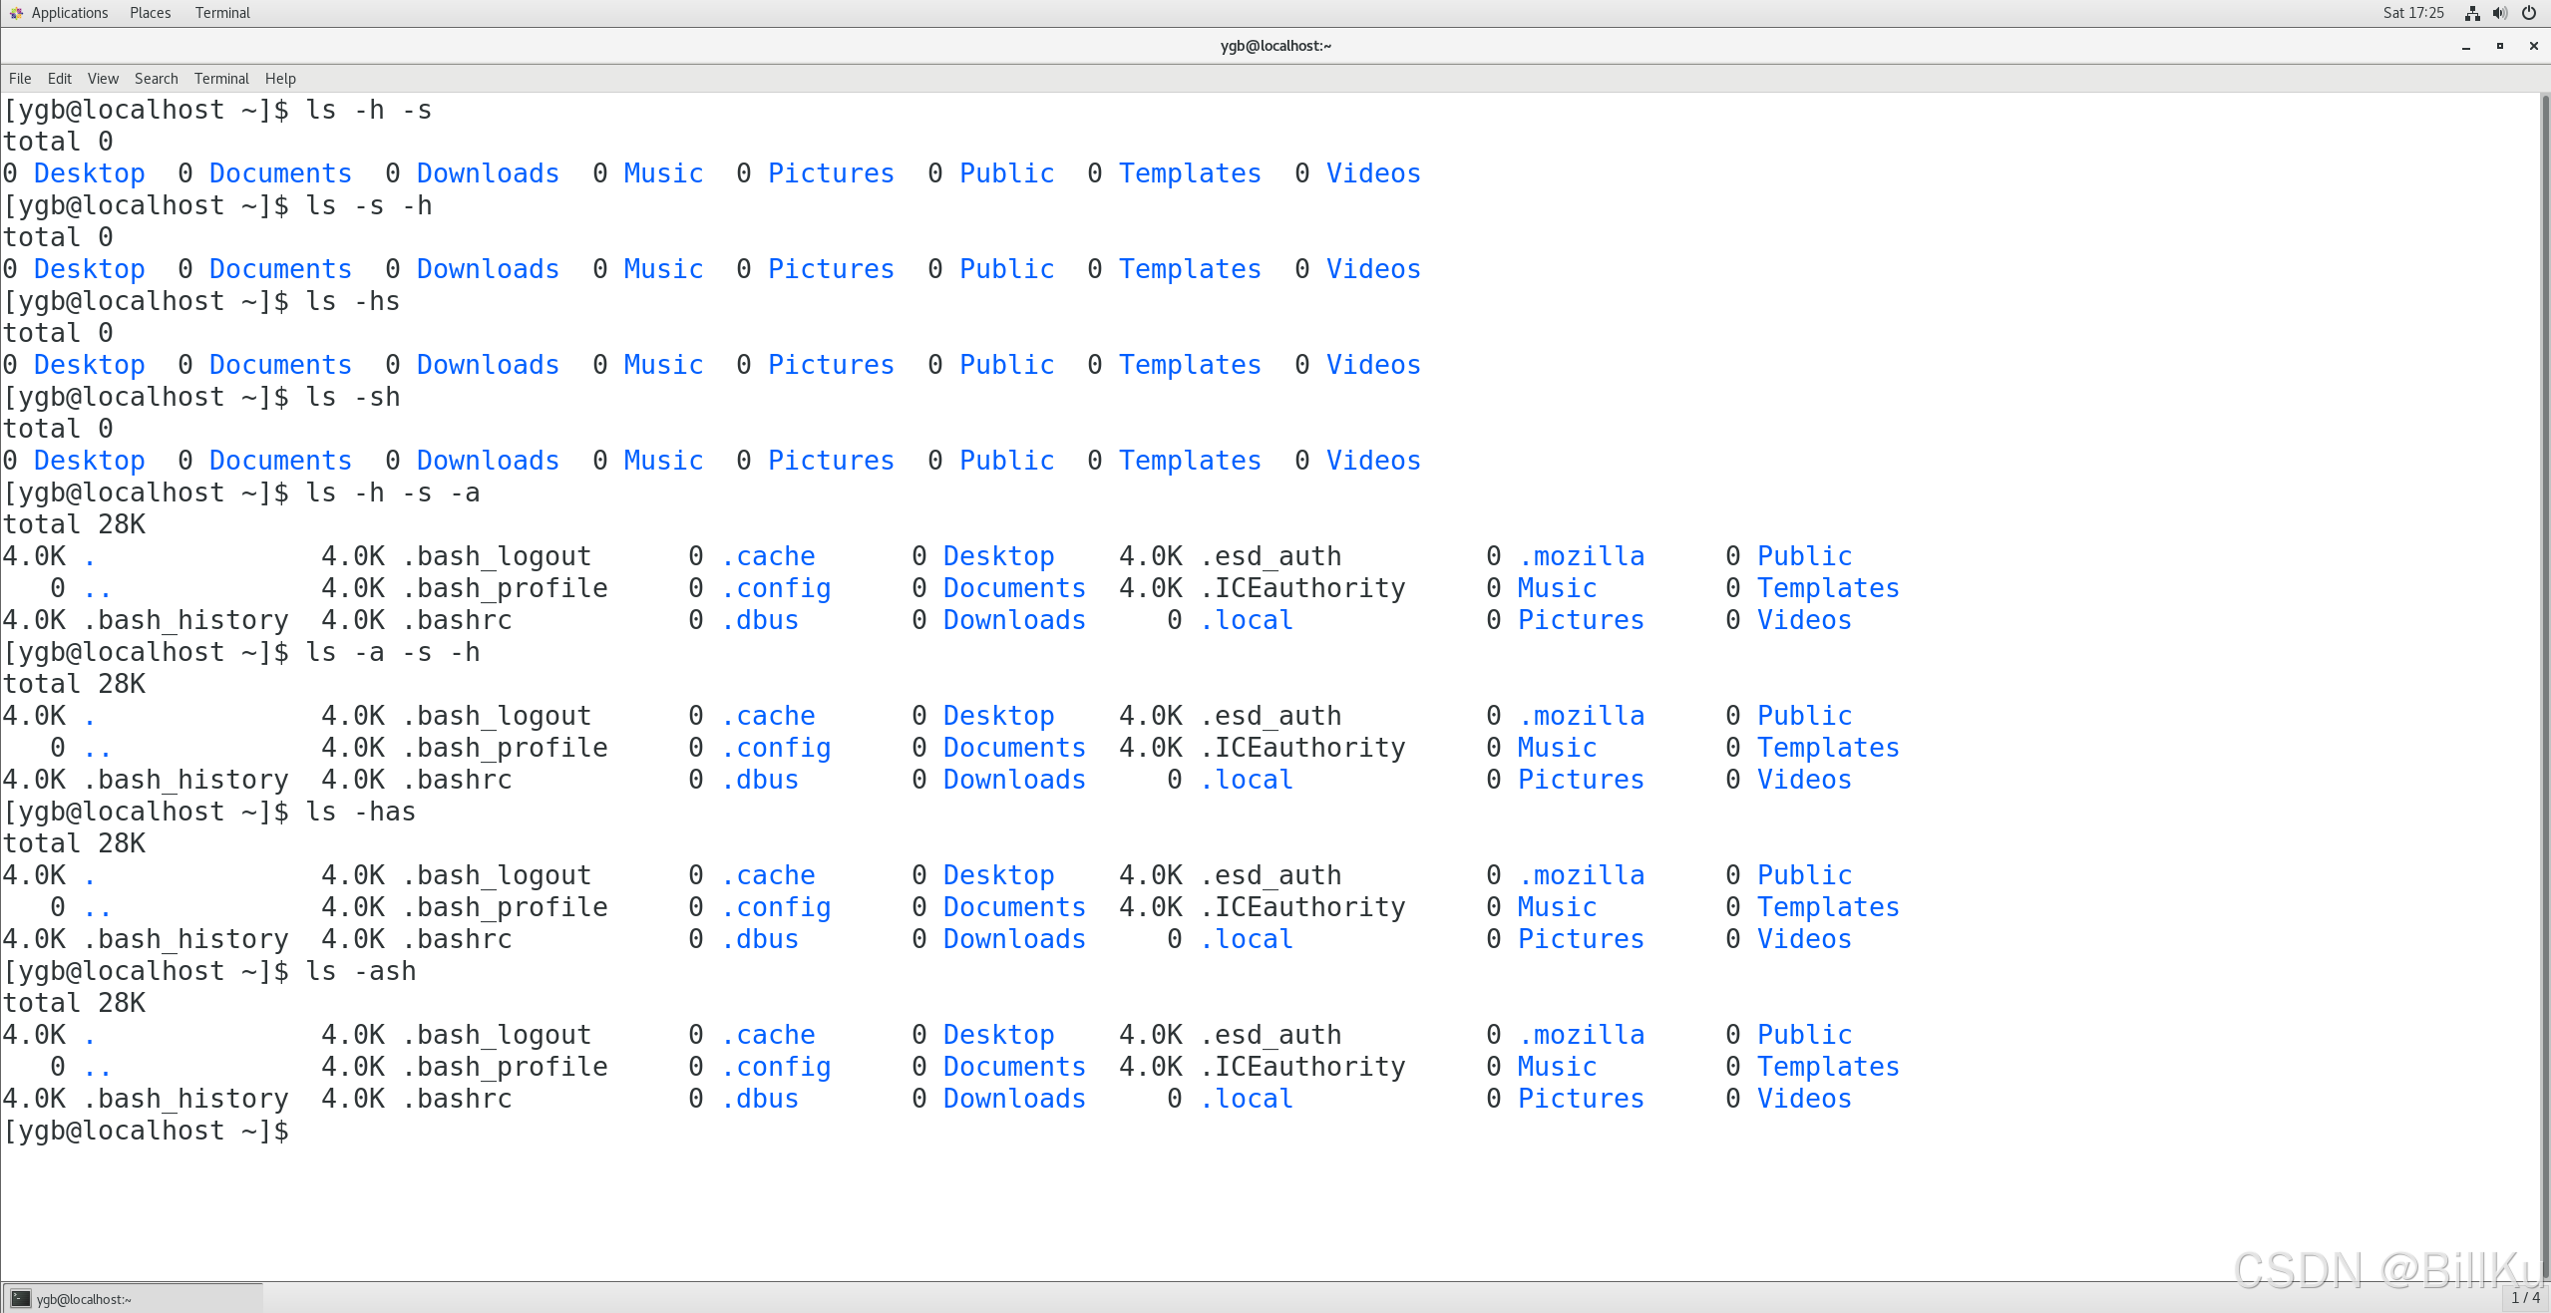This screenshot has height=1313, width=2551.
Task: Click the Sat 17:25 clock
Action: coord(2413,13)
